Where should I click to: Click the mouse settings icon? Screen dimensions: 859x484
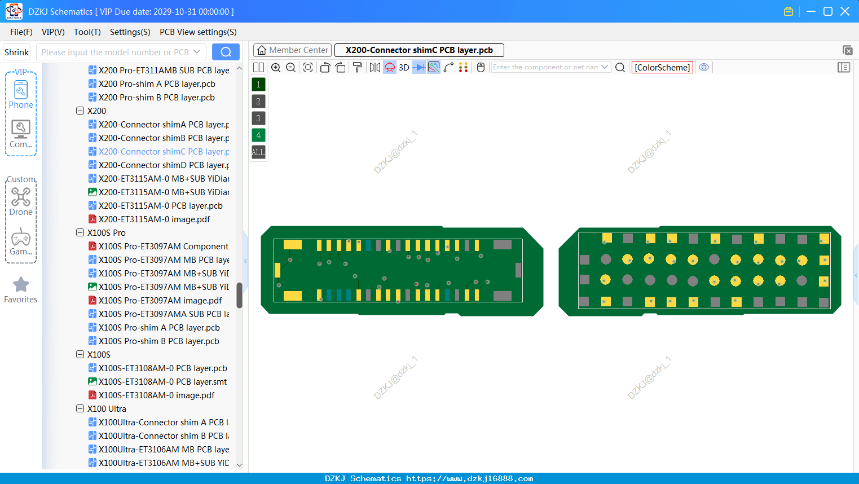tap(481, 68)
